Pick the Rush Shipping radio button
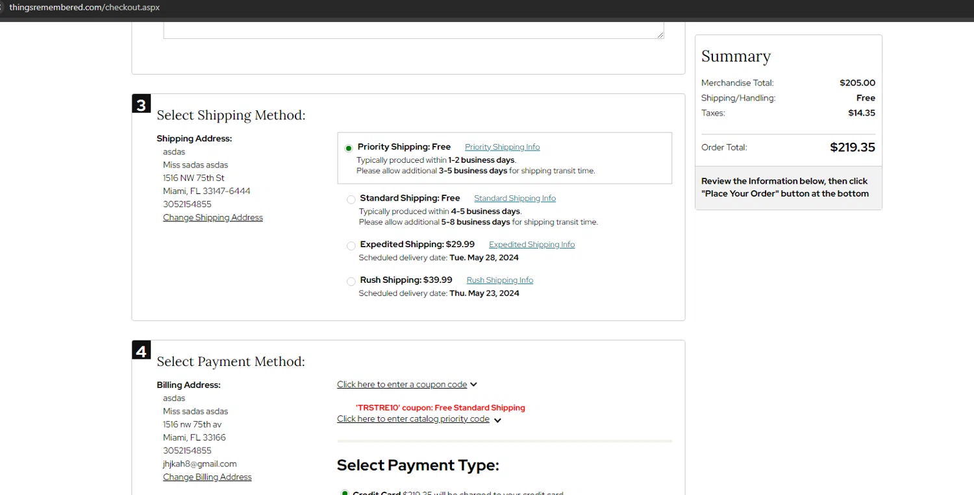Image resolution: width=974 pixels, height=495 pixels. point(351,282)
